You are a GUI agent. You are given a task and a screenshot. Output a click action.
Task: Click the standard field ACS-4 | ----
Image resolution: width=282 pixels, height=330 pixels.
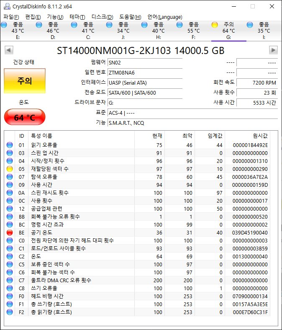pos(192,113)
